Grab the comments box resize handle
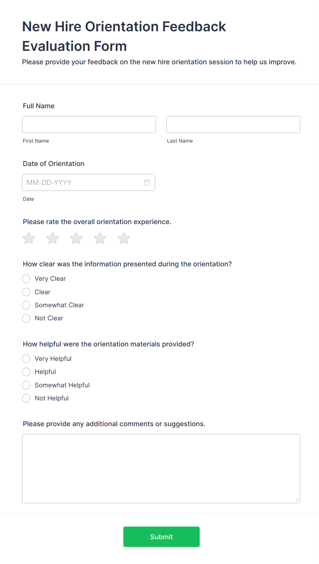Screen dimensions: 319x564 [297, 500]
